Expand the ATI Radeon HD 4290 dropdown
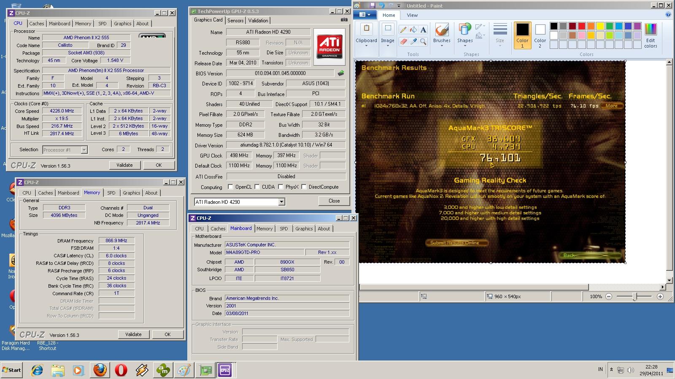The image size is (675, 379). tap(281, 202)
